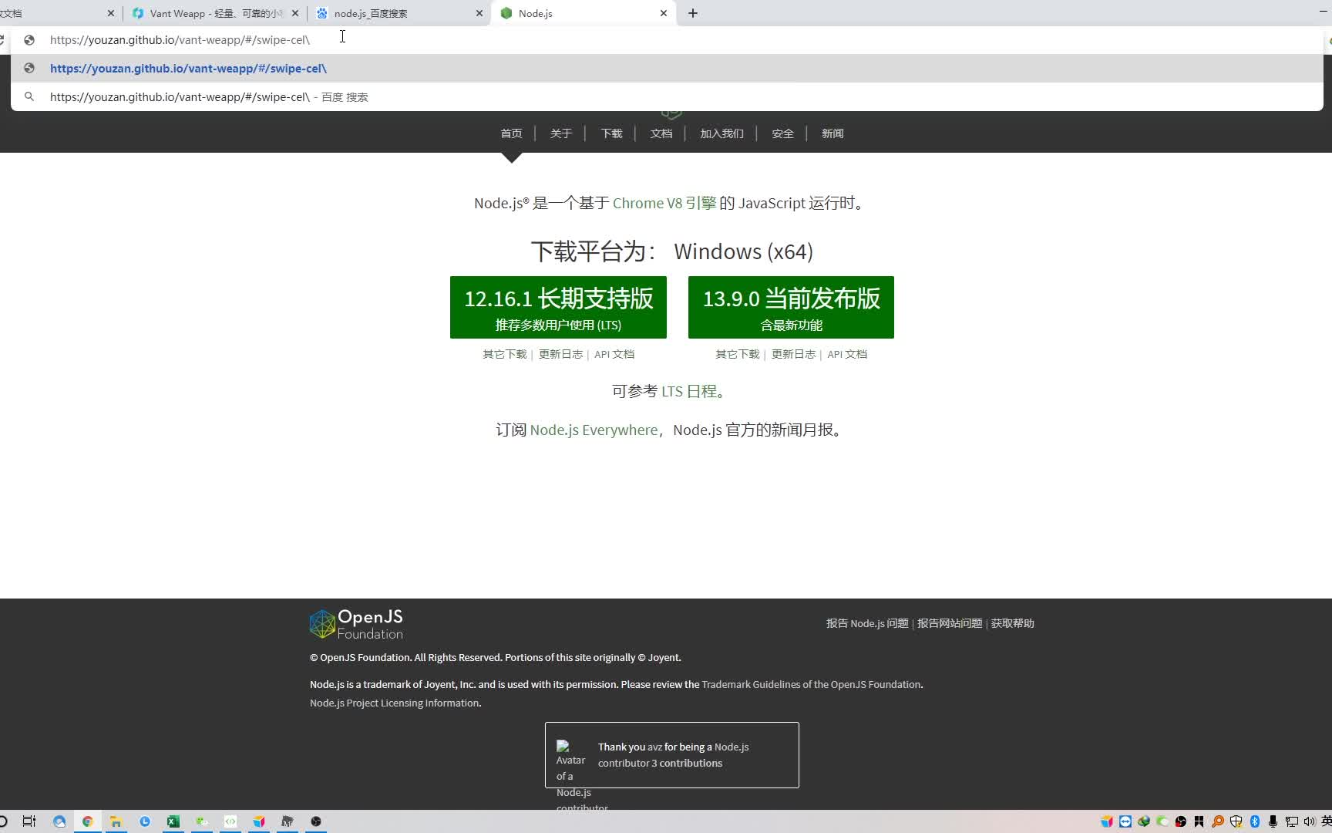Follow the Node.js Everywhere link
1332x833 pixels.
tap(594, 430)
